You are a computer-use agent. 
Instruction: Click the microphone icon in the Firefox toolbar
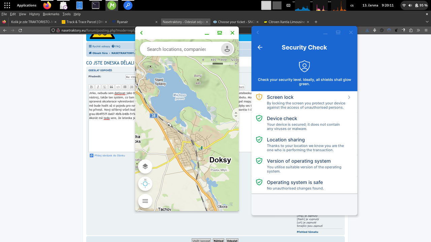click(x=374, y=30)
